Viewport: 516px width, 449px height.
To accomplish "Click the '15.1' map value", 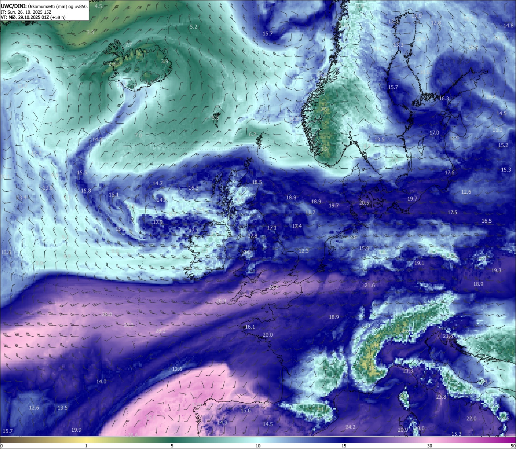I will (114, 194).
